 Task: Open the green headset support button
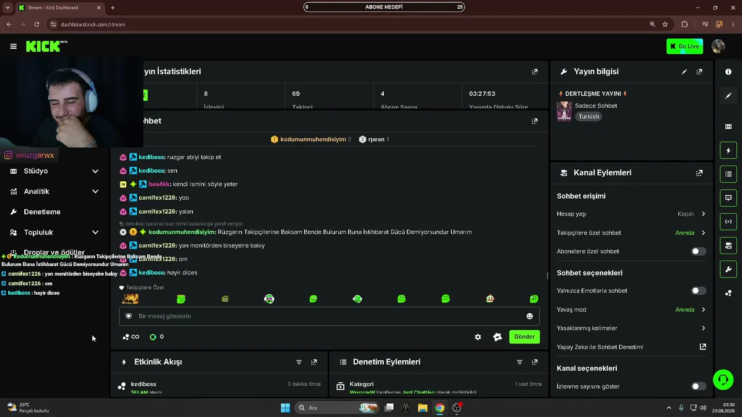(723, 380)
